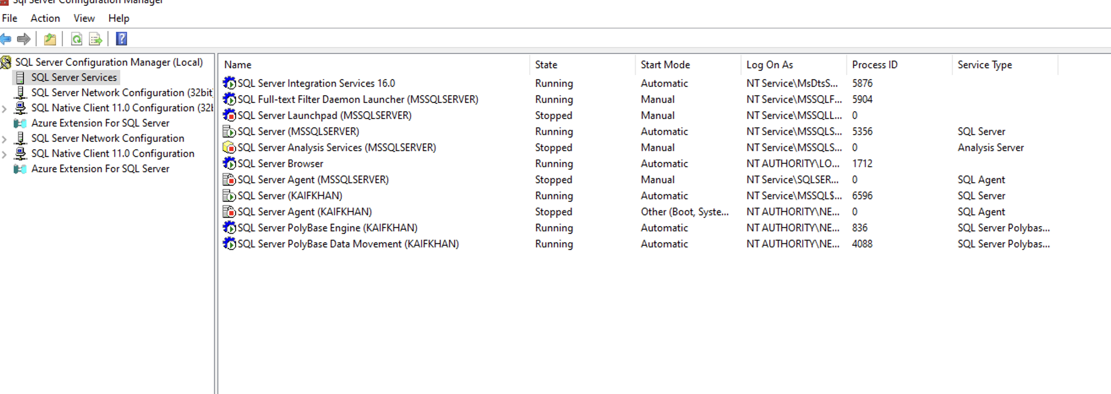The image size is (1111, 394).
Task: Click the SQL Server (KAIFKHAN) service icon
Action: coord(229,196)
